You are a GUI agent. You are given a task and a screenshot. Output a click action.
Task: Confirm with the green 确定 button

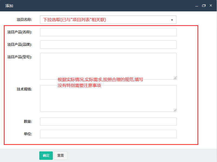click(x=46, y=155)
